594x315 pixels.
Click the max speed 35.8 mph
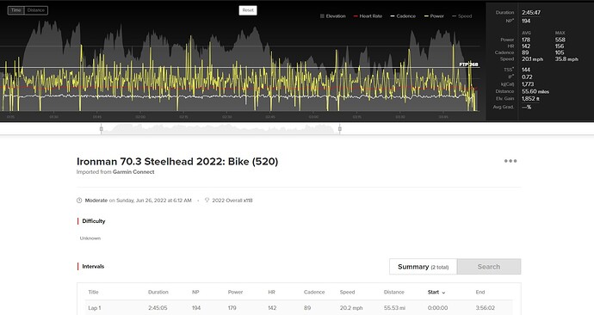click(x=566, y=59)
